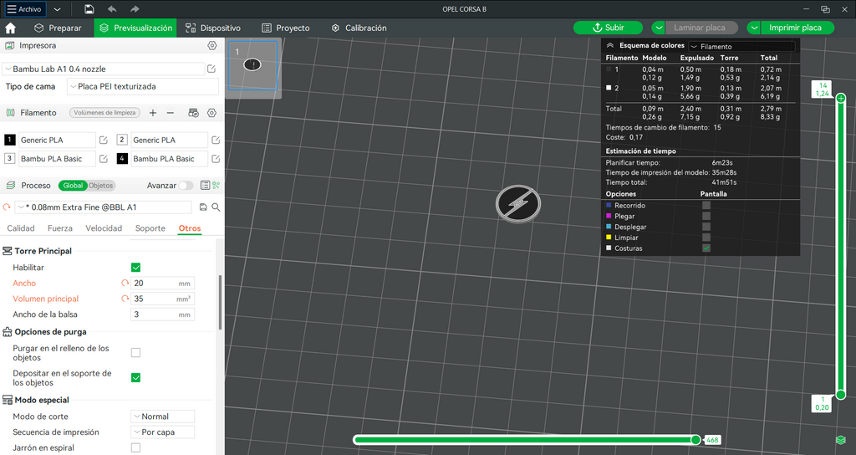
Task: Uncheck Habilitar under Torre Principal
Action: pos(136,268)
